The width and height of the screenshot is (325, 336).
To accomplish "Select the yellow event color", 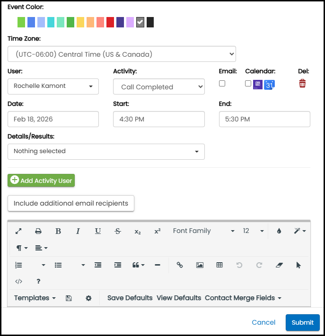I will pyautogui.click(x=80, y=22).
